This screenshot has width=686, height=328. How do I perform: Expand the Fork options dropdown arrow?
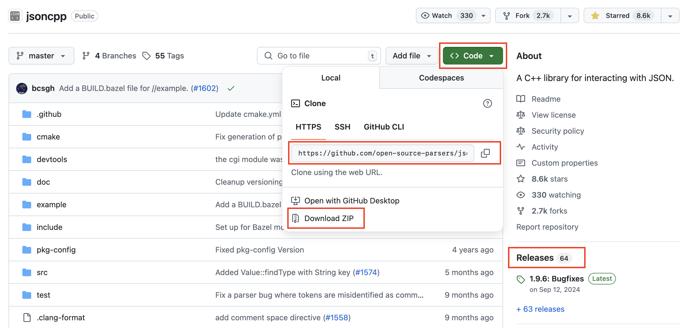coord(570,16)
